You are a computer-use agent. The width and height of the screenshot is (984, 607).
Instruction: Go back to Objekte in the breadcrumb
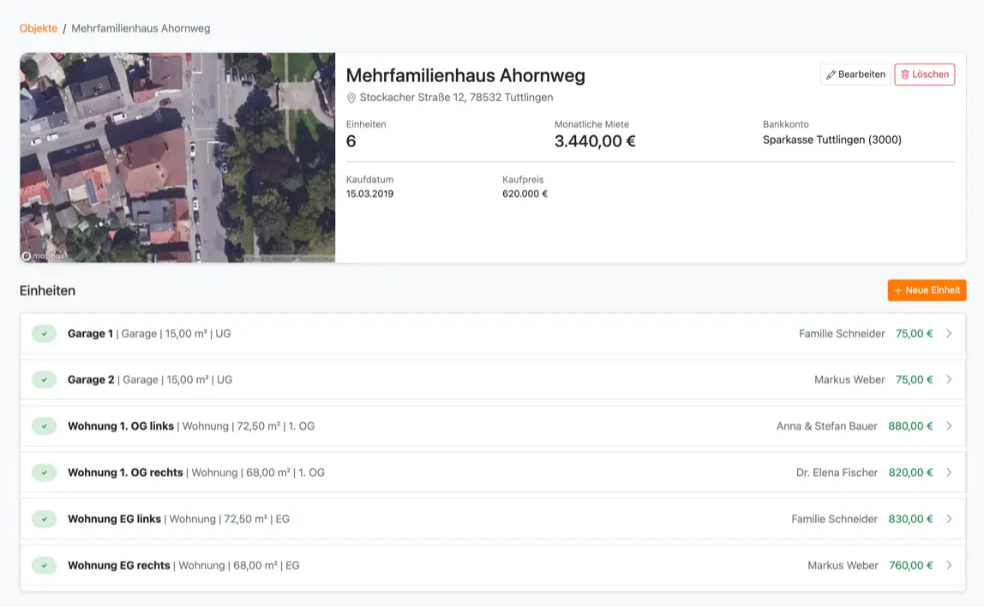point(39,28)
